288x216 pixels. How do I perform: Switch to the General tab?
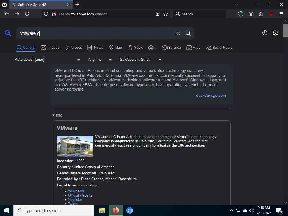coord(26,48)
